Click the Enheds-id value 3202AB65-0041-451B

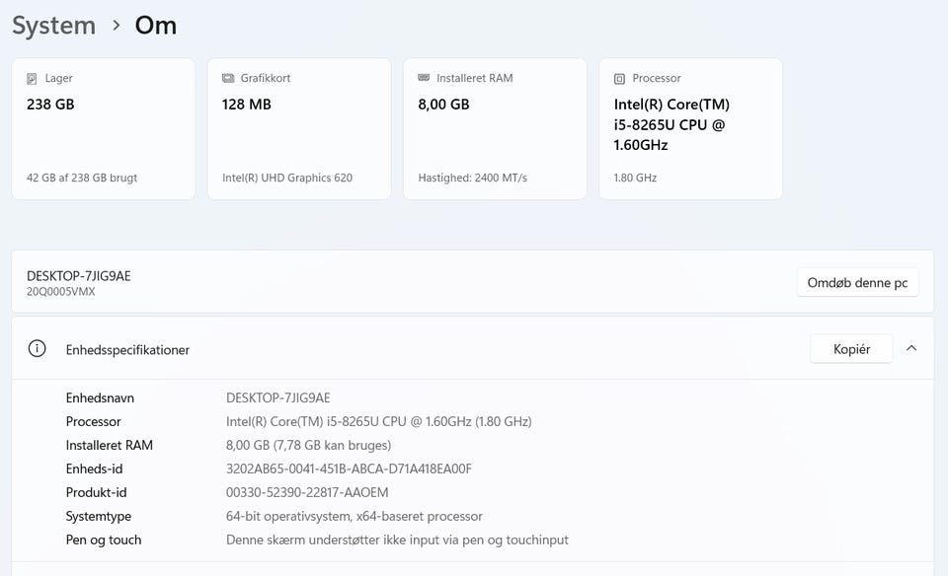[349, 469]
